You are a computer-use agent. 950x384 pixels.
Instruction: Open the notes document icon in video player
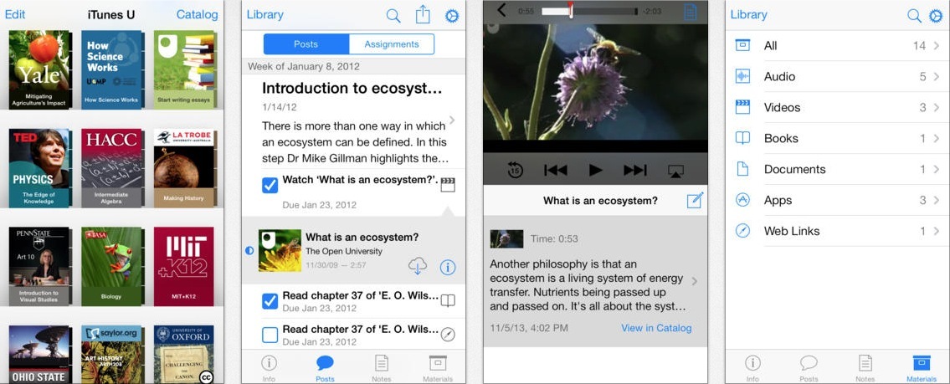point(690,12)
